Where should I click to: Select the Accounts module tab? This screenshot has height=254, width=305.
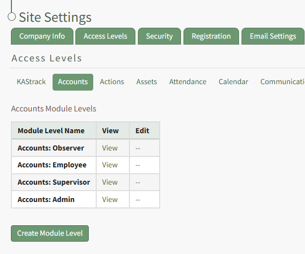73,82
